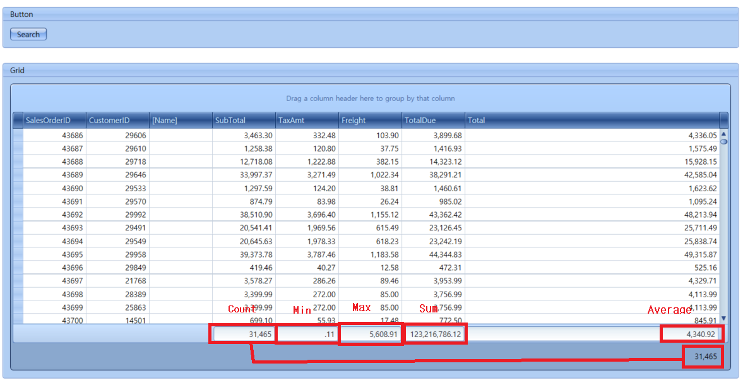Click the grouping area above the column headers

pyautogui.click(x=371, y=98)
